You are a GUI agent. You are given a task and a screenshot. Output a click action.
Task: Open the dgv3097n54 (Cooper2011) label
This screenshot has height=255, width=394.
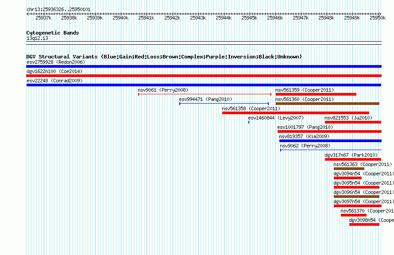(363, 201)
